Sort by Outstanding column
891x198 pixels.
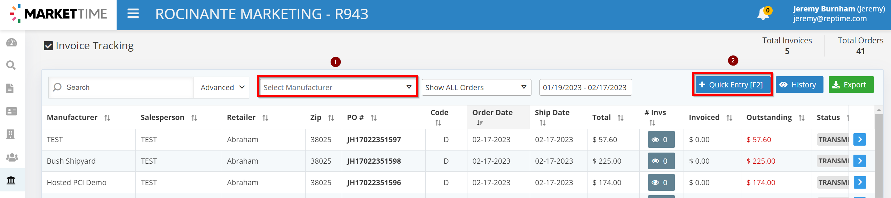pos(802,118)
